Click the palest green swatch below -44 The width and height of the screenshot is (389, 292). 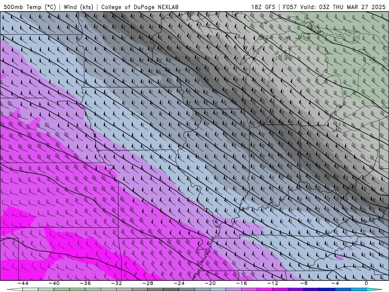coord(30,290)
